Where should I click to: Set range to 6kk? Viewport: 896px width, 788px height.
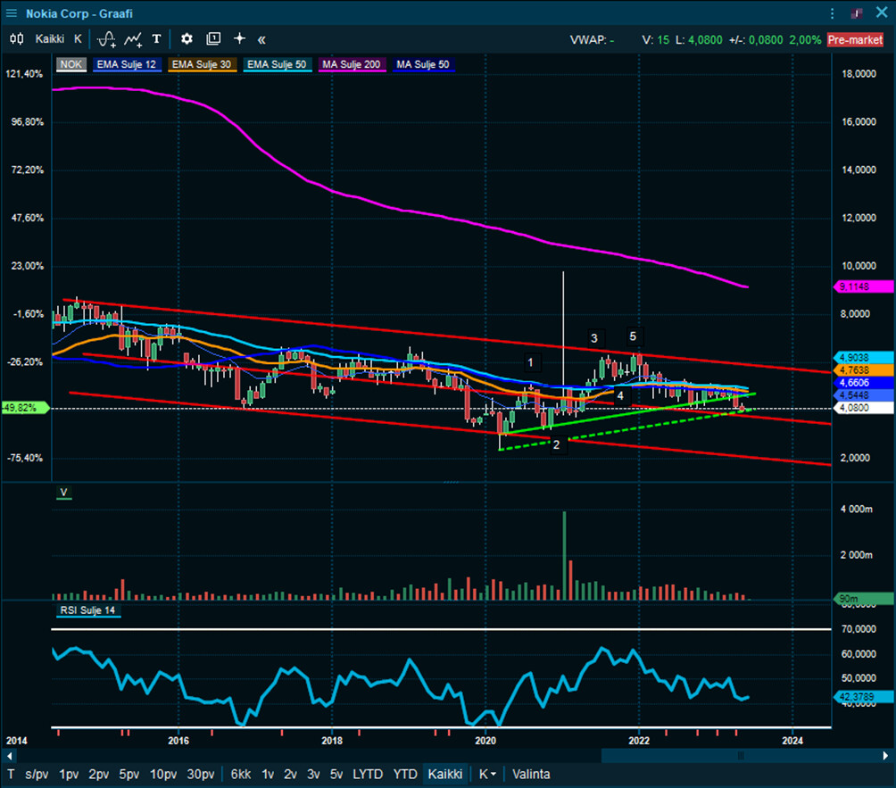pyautogui.click(x=241, y=775)
